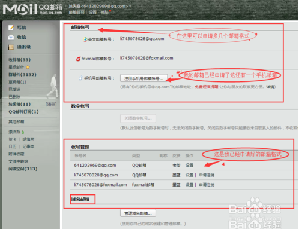Click 641202969@qq.com in the account table
Screen dimensions: 299x229
click(95, 165)
